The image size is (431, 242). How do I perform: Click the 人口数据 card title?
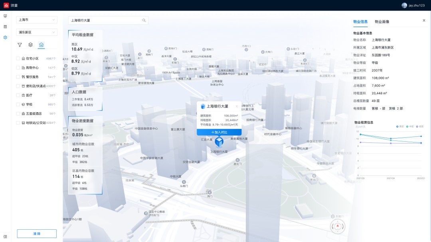coord(79,92)
